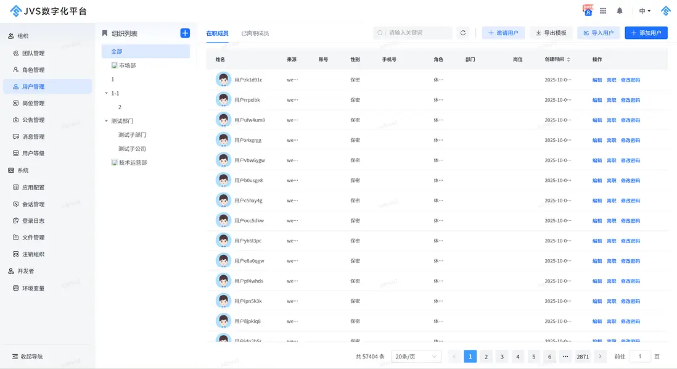The width and height of the screenshot is (677, 369).
Task: Click the 消息管理 sidebar icon
Action: point(15,136)
